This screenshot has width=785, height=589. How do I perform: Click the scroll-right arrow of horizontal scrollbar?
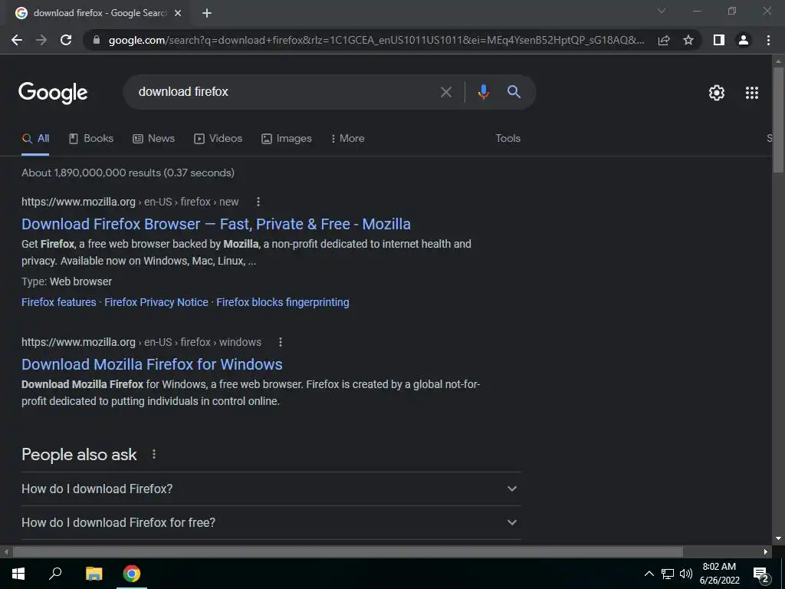766,552
